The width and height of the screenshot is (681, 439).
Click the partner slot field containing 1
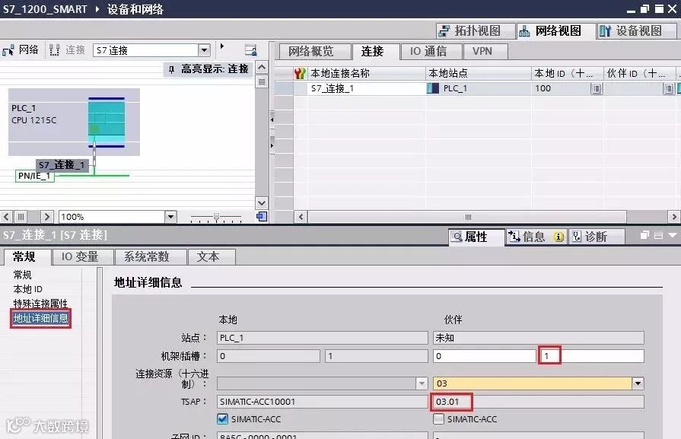point(591,356)
